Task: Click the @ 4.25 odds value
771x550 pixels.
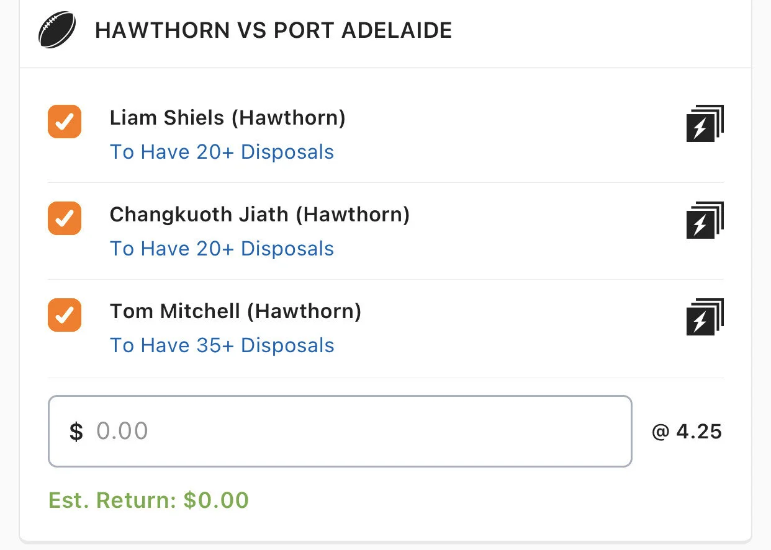Action: click(x=687, y=432)
